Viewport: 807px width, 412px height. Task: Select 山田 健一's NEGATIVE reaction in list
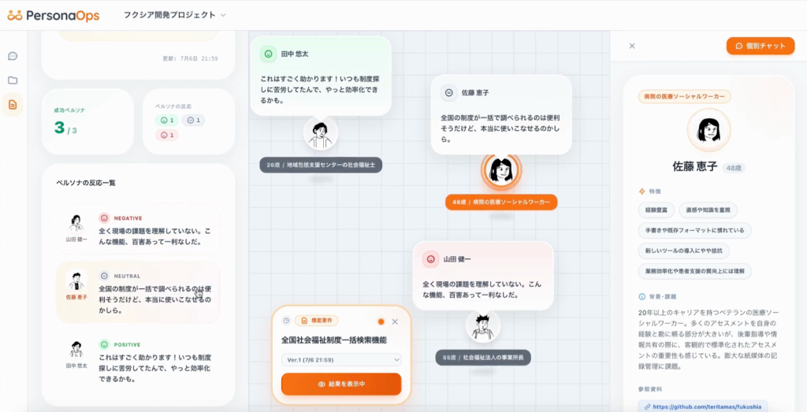tap(139, 229)
